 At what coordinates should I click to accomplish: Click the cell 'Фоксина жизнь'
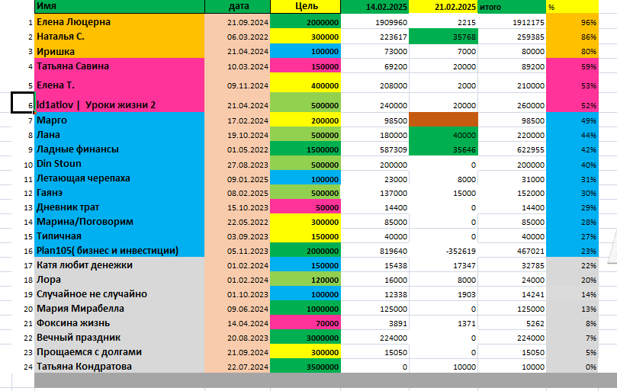[120, 323]
